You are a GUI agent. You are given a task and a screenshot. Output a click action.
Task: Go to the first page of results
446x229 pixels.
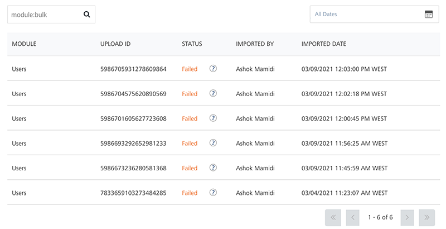(x=333, y=217)
